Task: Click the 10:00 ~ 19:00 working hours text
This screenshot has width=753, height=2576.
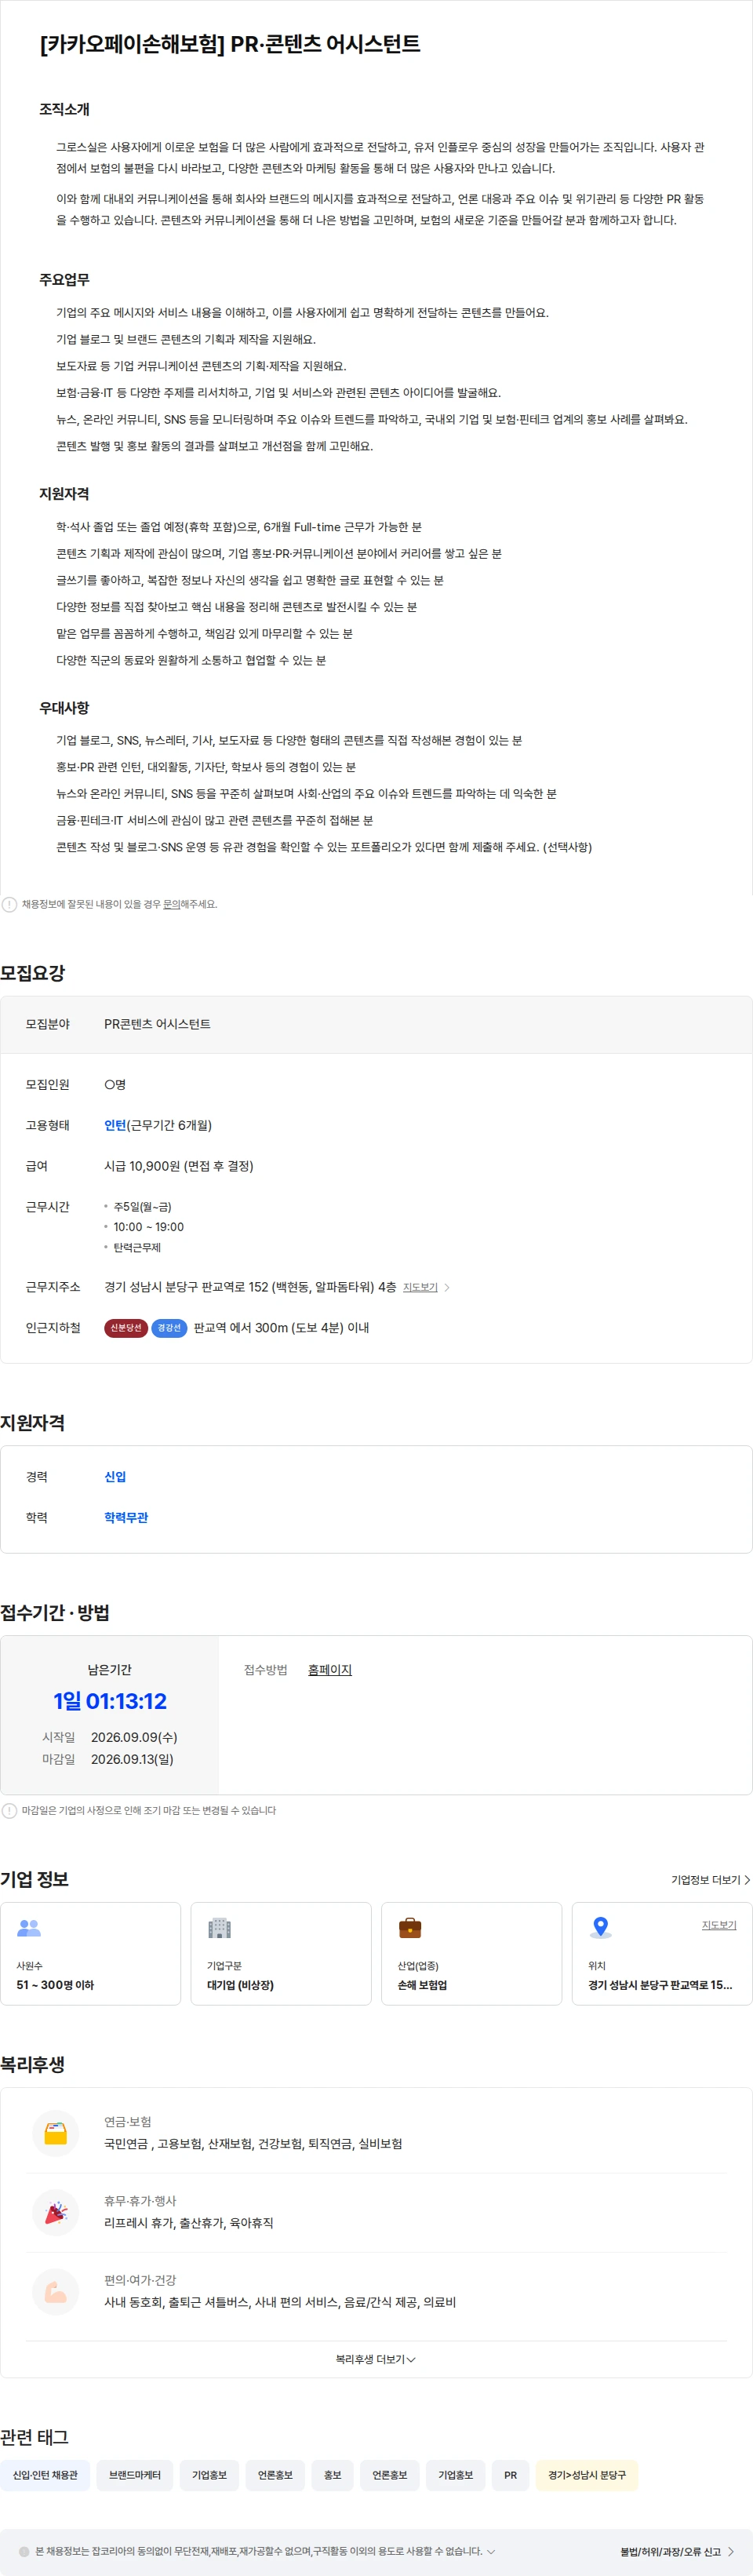Action: (148, 1227)
